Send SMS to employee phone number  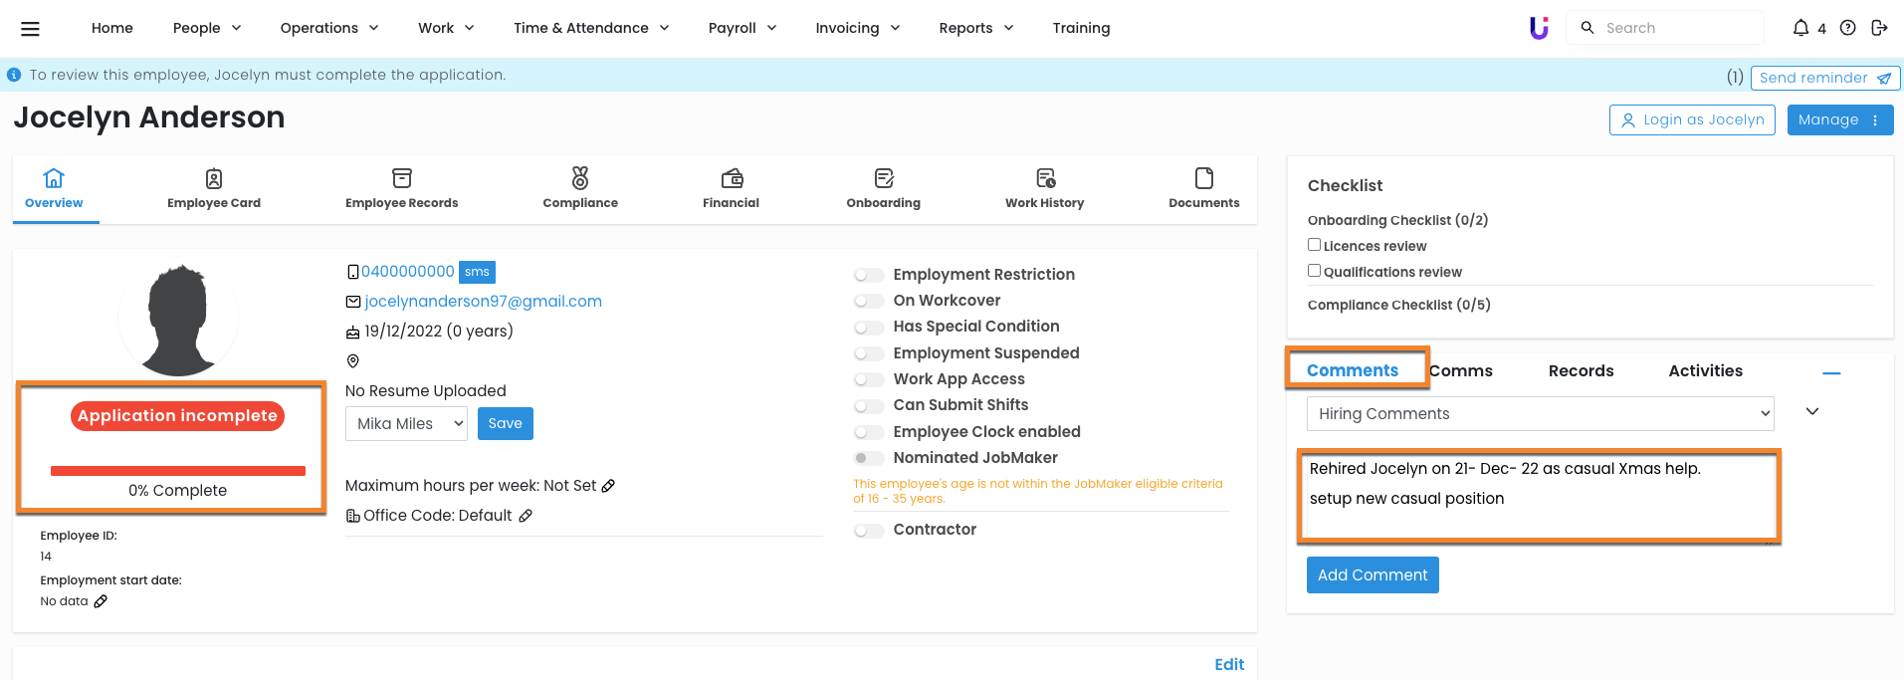pos(477,272)
